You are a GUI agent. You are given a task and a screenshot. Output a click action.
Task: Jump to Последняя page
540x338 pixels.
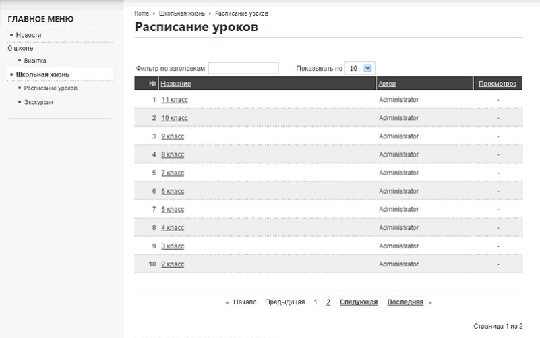point(404,302)
